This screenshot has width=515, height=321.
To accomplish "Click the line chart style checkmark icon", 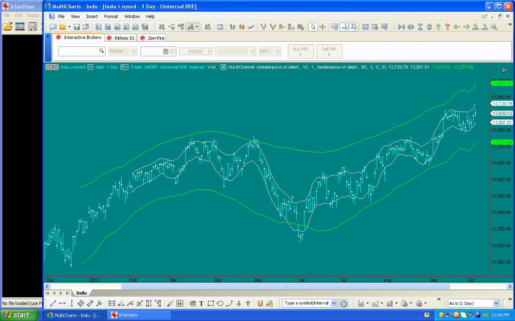I will tap(251, 27).
